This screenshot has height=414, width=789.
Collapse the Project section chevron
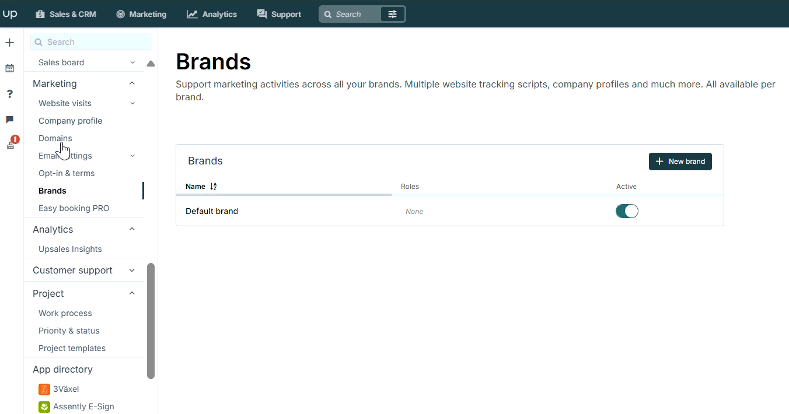pos(132,293)
